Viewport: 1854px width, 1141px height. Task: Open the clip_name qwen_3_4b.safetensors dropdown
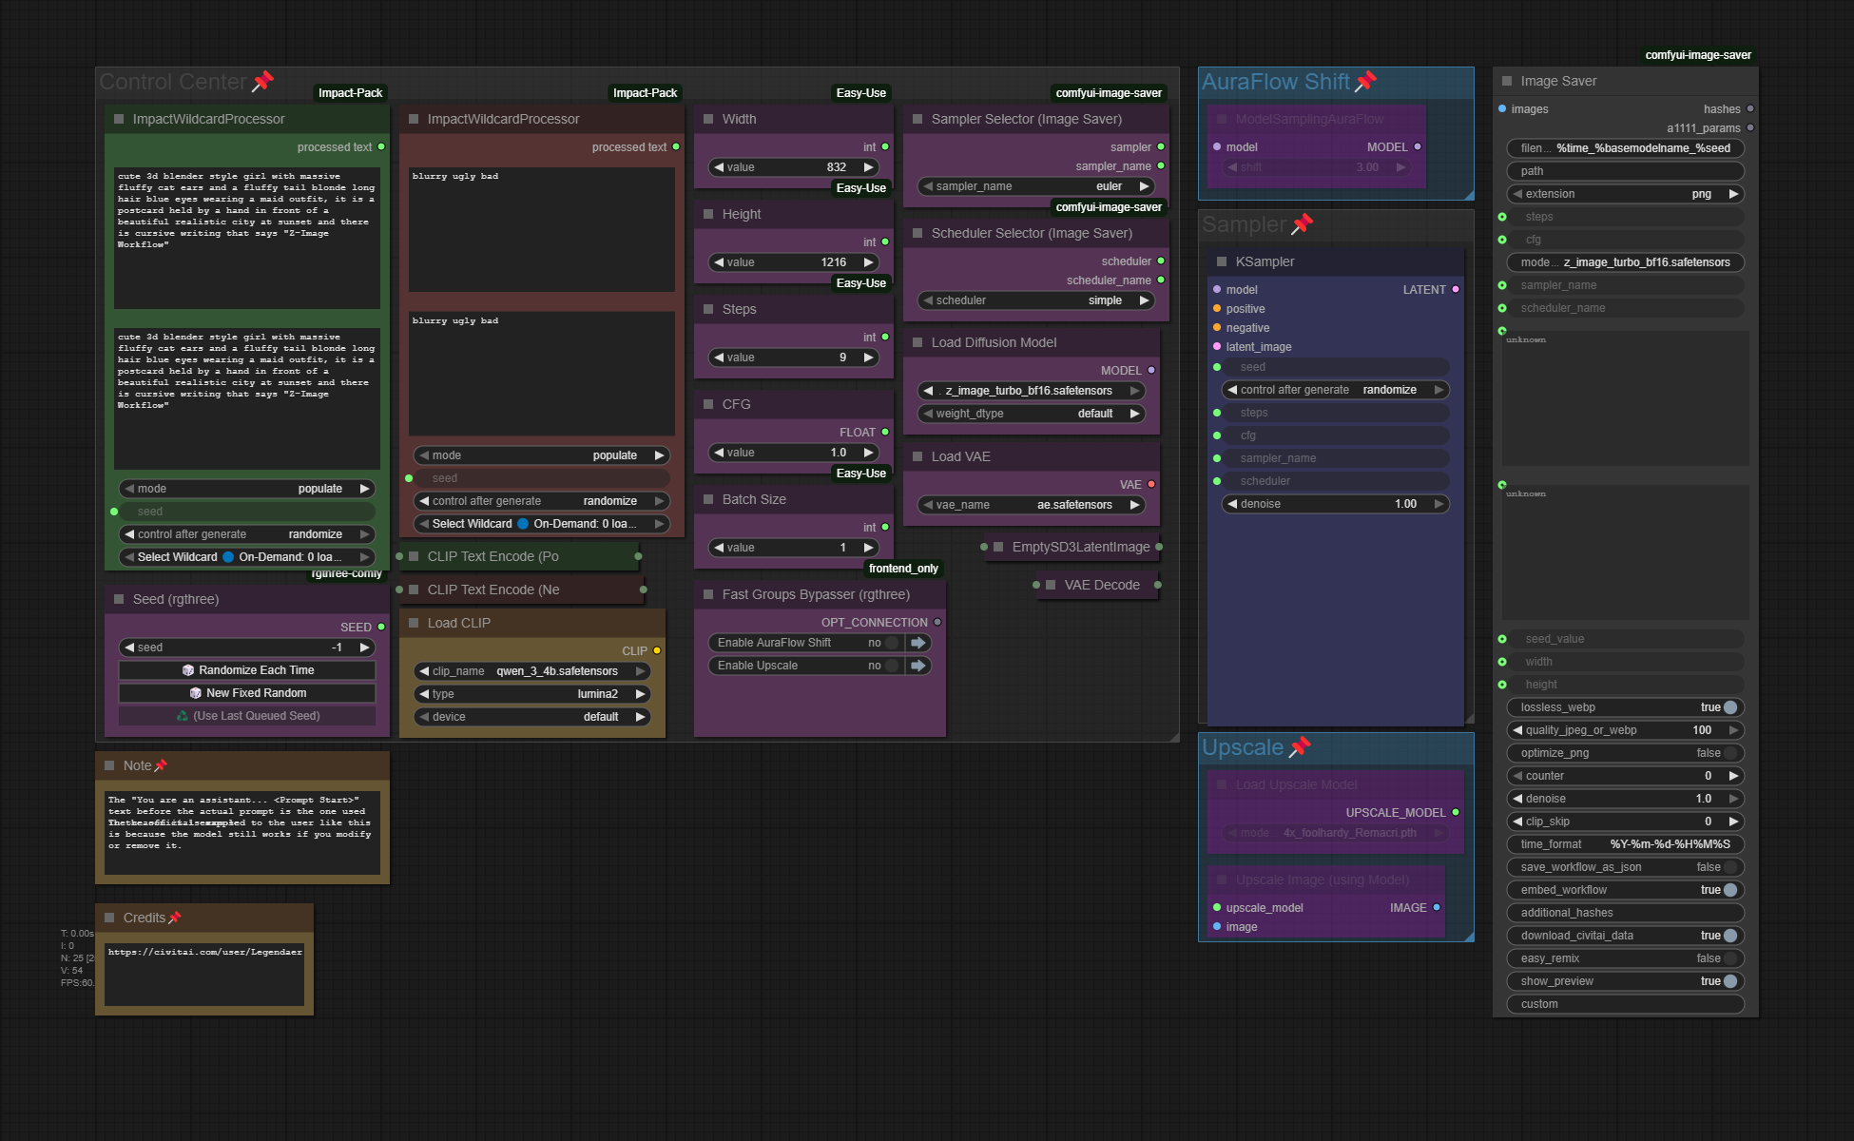coord(532,671)
